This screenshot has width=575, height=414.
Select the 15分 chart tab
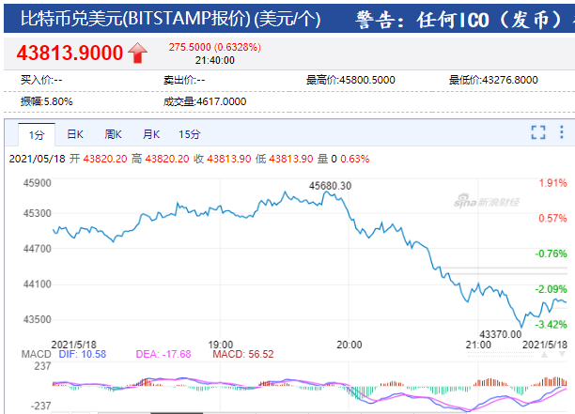190,134
